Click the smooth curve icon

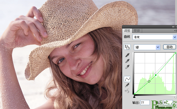click(x=127, y=91)
